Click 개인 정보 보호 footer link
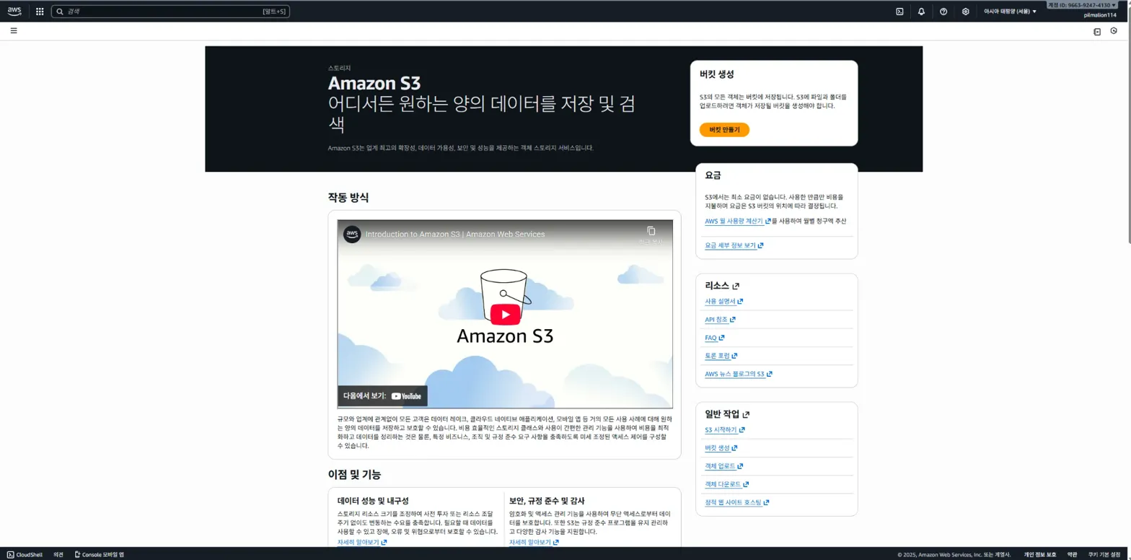This screenshot has width=1131, height=560. point(1039,555)
